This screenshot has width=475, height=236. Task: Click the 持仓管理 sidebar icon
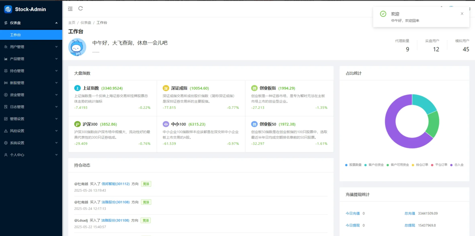coord(6,71)
